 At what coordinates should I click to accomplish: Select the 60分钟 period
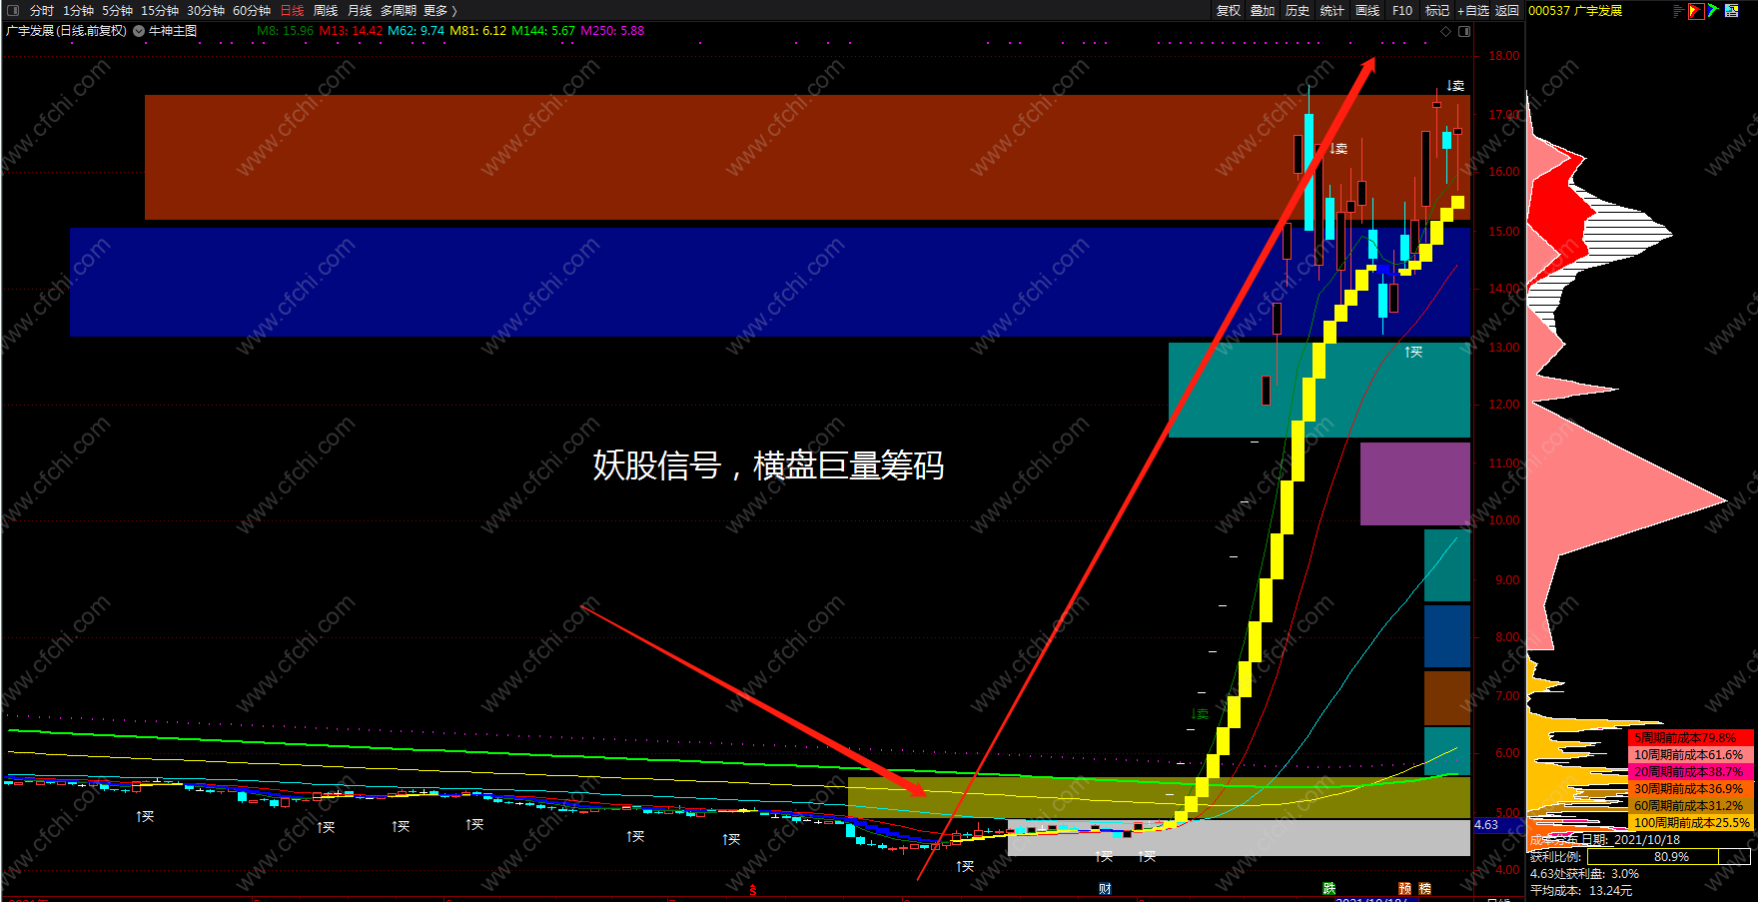tap(252, 11)
